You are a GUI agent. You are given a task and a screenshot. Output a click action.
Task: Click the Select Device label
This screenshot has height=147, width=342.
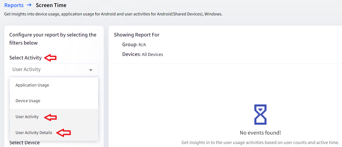point(25,143)
